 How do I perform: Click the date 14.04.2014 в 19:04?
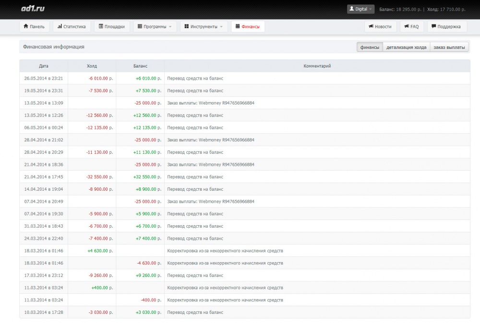tap(44, 189)
